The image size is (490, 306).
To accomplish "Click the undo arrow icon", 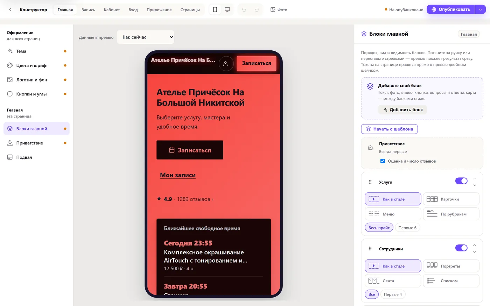I will [244, 10].
